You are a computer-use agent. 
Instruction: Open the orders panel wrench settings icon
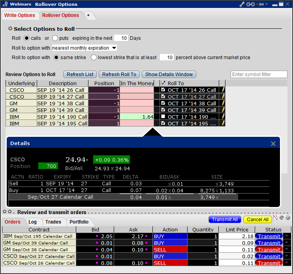[x=282, y=218]
